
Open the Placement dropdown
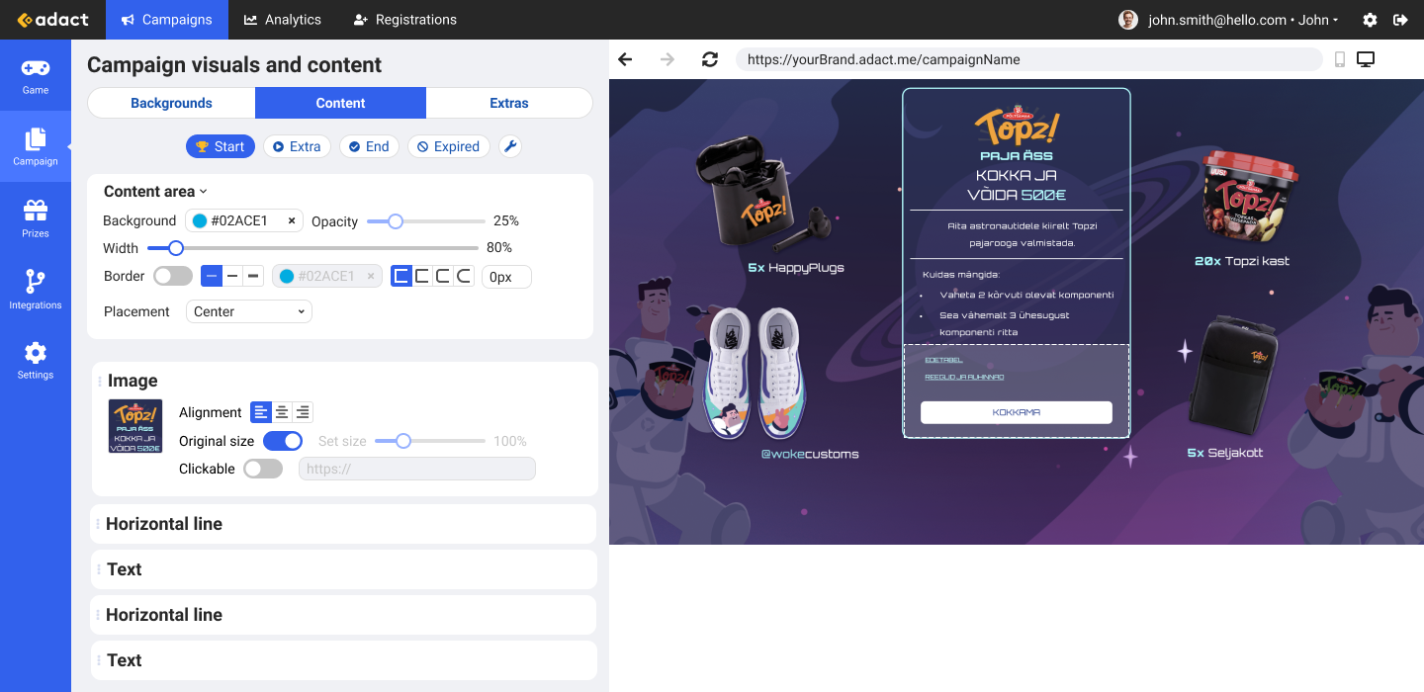249,311
